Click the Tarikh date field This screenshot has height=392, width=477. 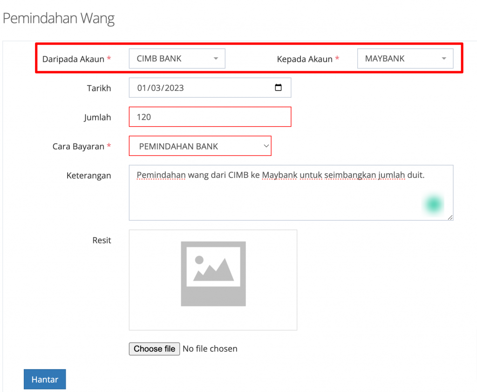[x=210, y=88]
